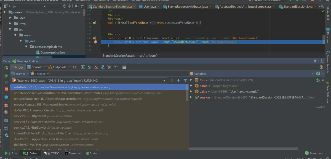This screenshot has width=331, height=159.
Task: Open the Terminal tool window
Action: [73, 153]
